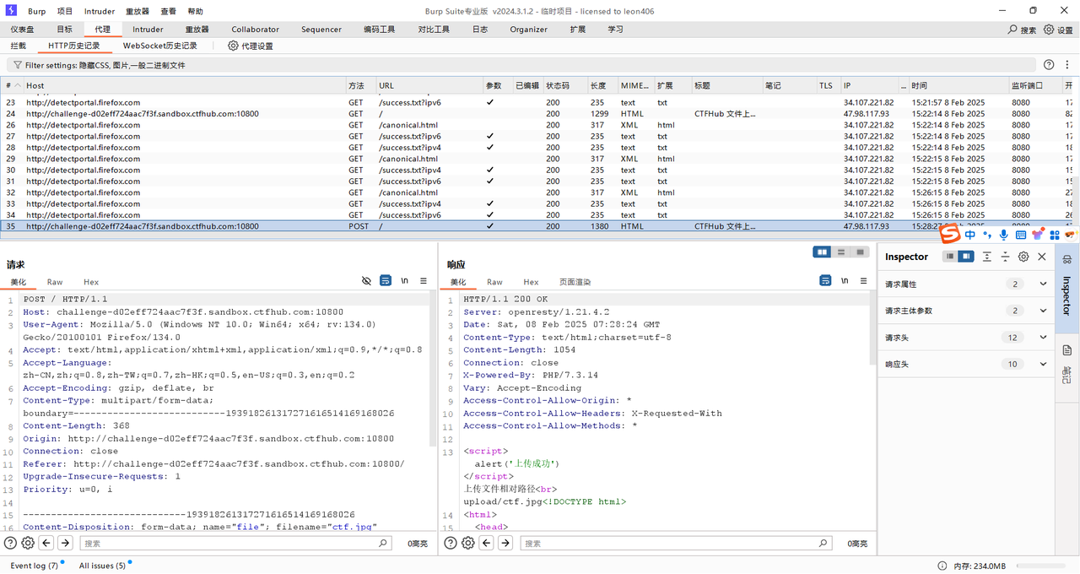1080x574 pixels.
Task: Close the Inspector panel
Action: (1042, 257)
